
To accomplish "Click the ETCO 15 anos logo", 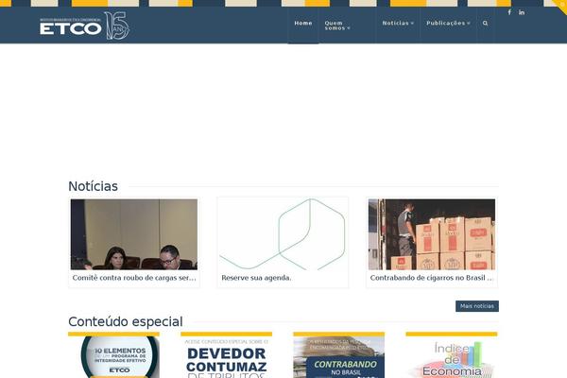I will [85, 26].
